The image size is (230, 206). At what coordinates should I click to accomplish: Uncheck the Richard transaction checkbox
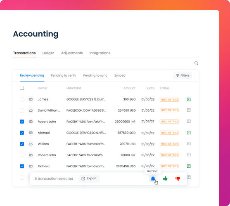click(22, 166)
